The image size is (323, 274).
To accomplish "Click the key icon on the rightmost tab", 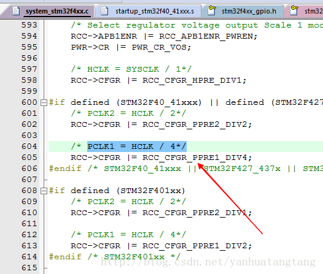I will coord(294,10).
